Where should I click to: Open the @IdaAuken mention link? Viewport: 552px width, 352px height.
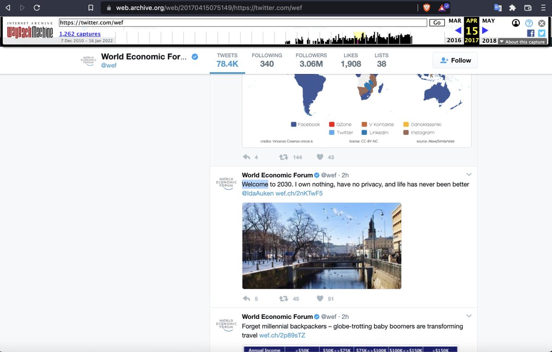(258, 193)
